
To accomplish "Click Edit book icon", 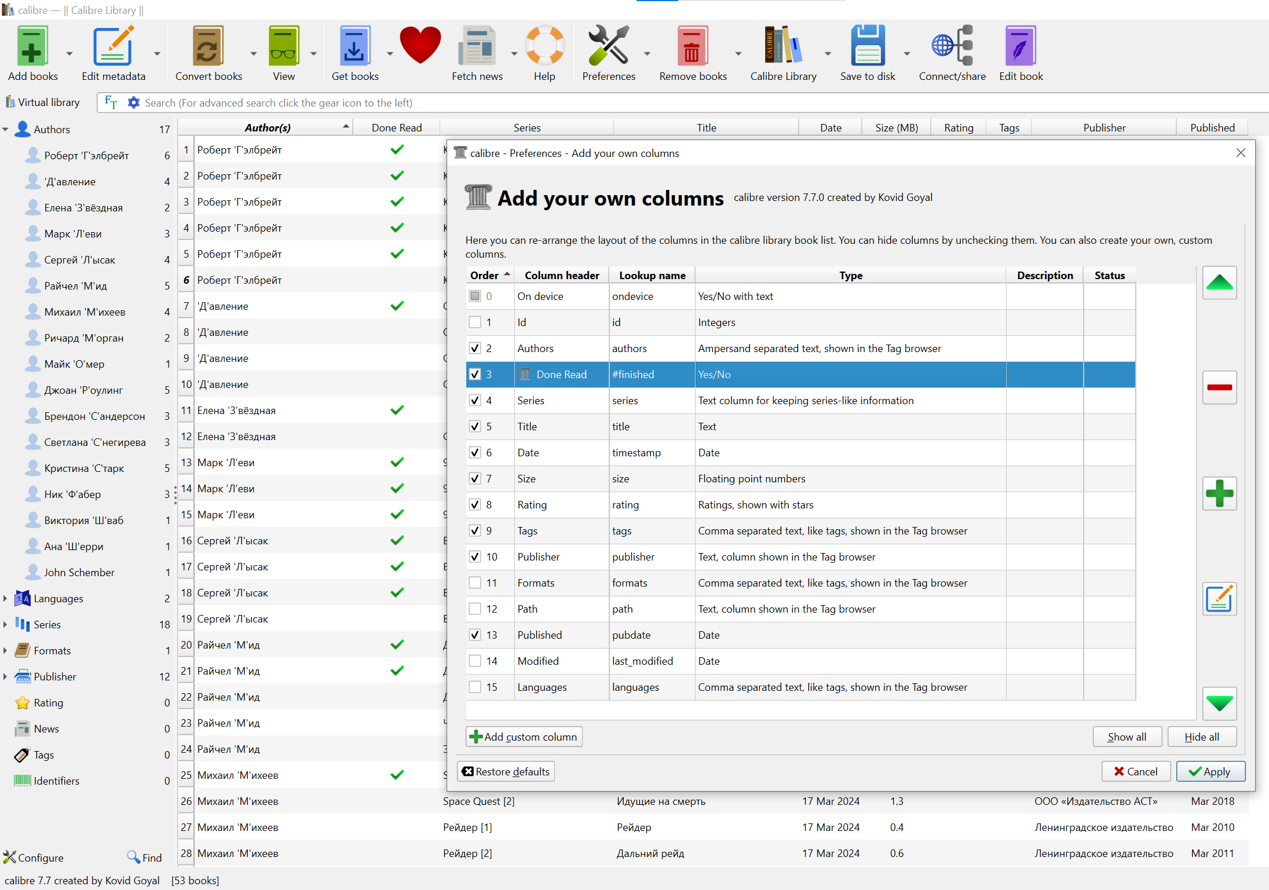I will [1021, 46].
